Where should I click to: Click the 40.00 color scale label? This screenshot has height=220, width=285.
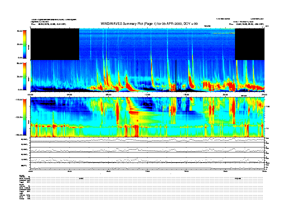coord(19,31)
